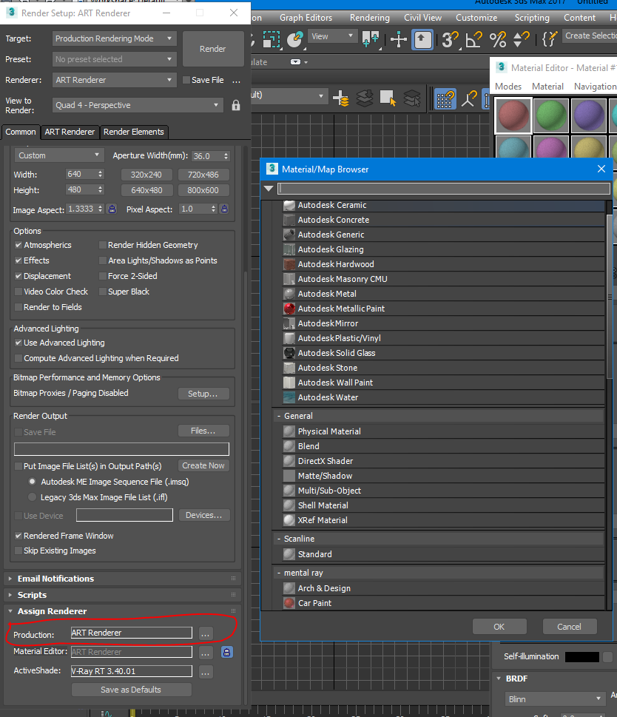Toggle the Percent Snap icon
617x717 pixels.
(x=498, y=39)
